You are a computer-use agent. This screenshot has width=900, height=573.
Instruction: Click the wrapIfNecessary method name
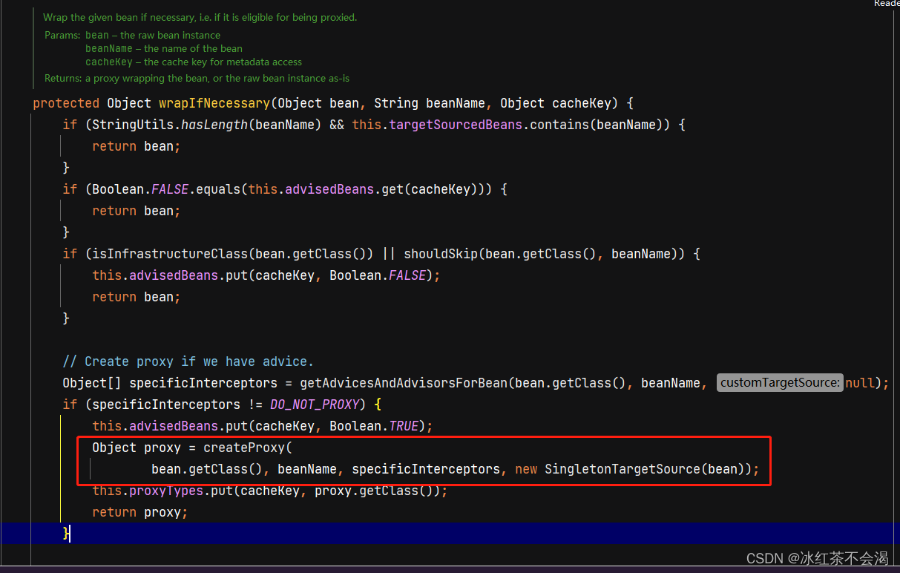click(214, 103)
